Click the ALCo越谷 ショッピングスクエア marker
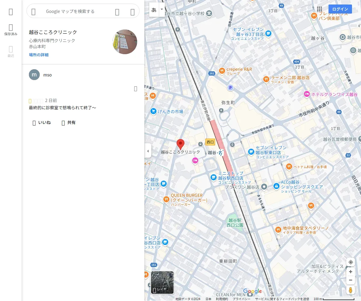 (x=276, y=186)
